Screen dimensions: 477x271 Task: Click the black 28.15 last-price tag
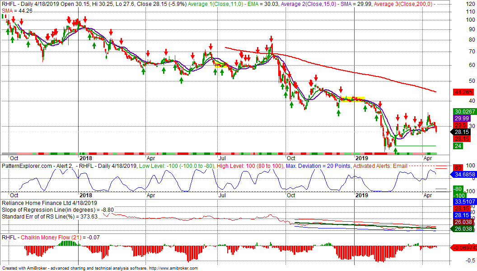[x=461, y=132]
